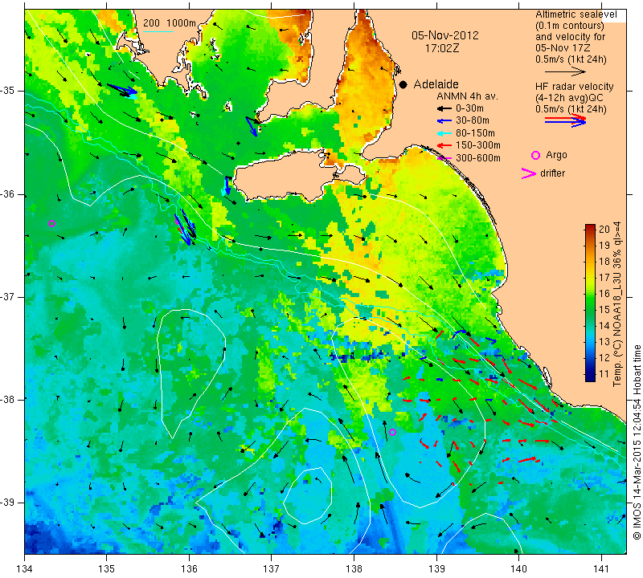Click the 'ANMN 4h av.' legend heading

[x=468, y=96]
